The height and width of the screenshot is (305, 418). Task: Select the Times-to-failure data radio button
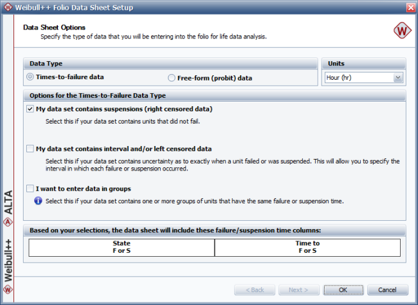30,77
